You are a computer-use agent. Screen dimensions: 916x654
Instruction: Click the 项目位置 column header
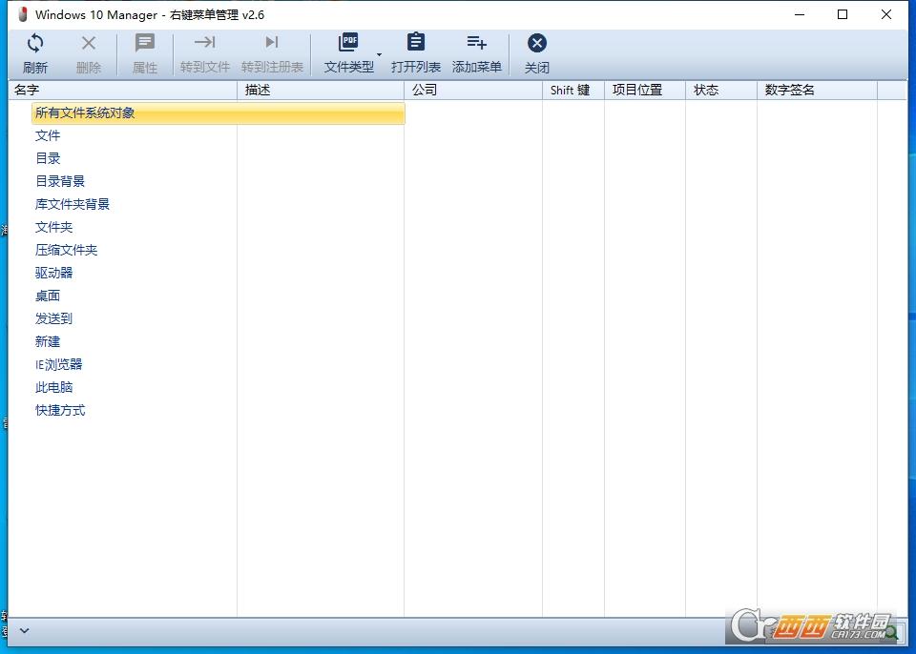point(645,90)
